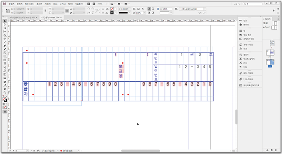282x154 pixels.
Task: Select the Rectangle Frame tool
Action: (x=5, y=53)
